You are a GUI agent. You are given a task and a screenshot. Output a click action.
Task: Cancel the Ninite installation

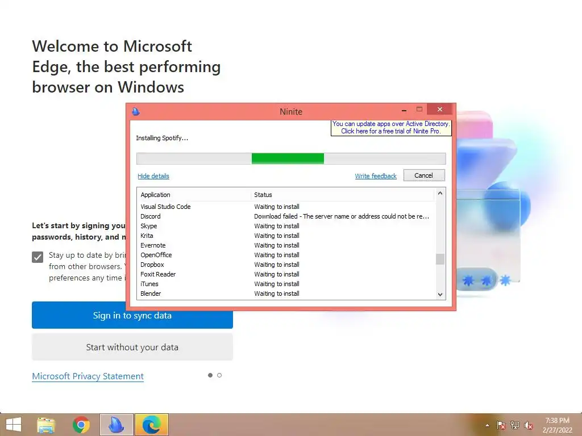(x=424, y=175)
